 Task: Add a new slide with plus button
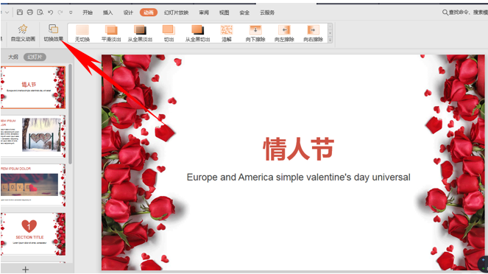click(26, 270)
